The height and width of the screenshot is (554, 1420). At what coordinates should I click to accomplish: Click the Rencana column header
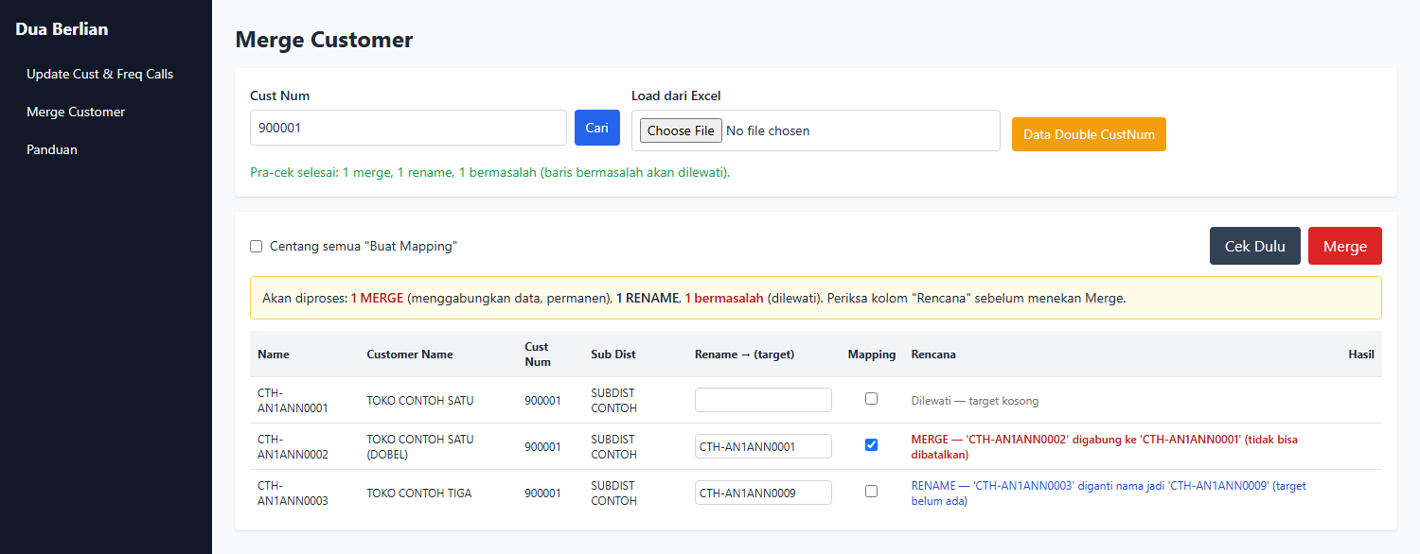tap(933, 355)
